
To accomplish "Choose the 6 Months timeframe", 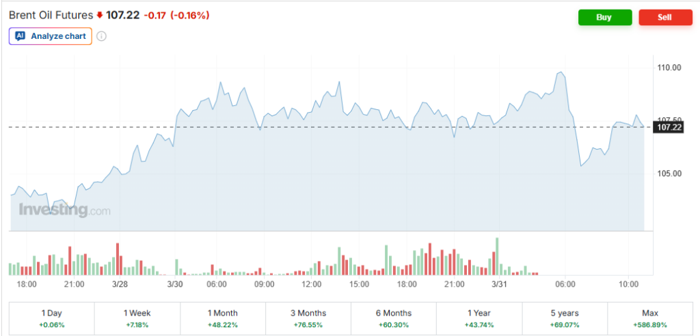I will (x=393, y=318).
